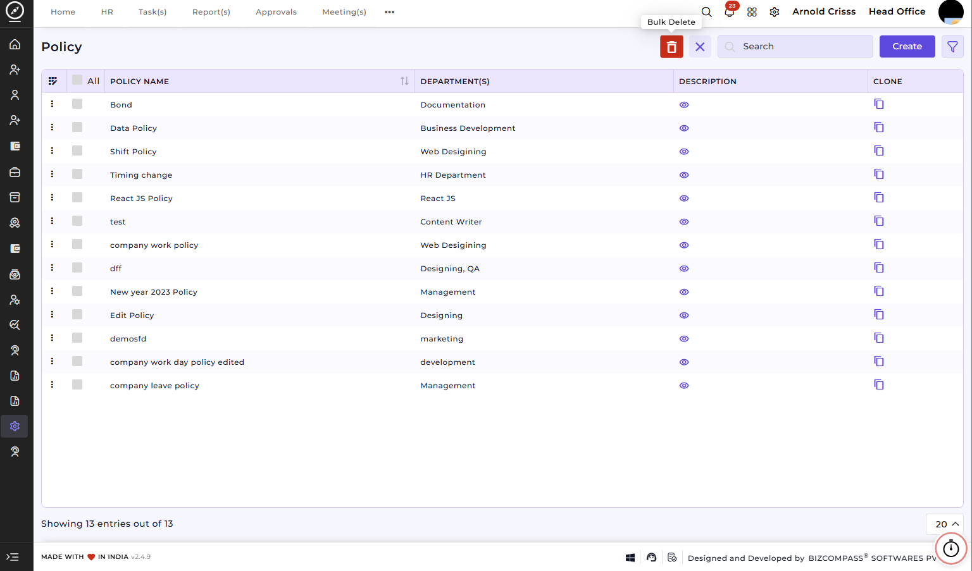Open the HR menu
This screenshot has width=972, height=571.
[x=107, y=12]
